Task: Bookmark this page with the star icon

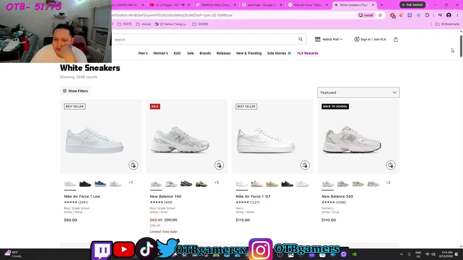Action: click(380, 15)
